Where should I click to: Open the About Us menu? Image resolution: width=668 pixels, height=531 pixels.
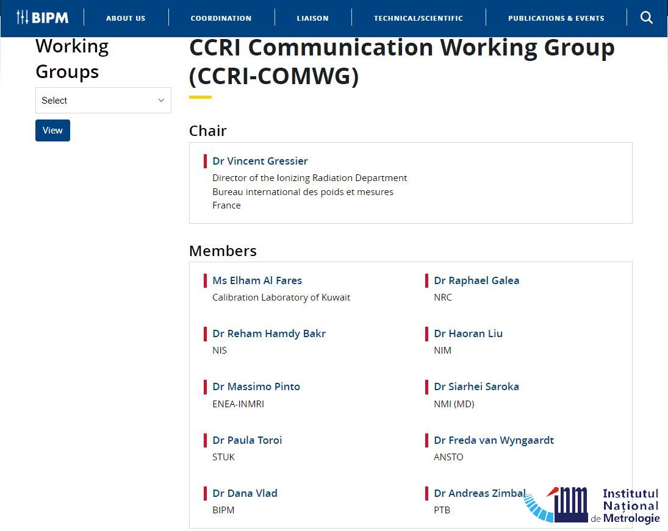[126, 18]
